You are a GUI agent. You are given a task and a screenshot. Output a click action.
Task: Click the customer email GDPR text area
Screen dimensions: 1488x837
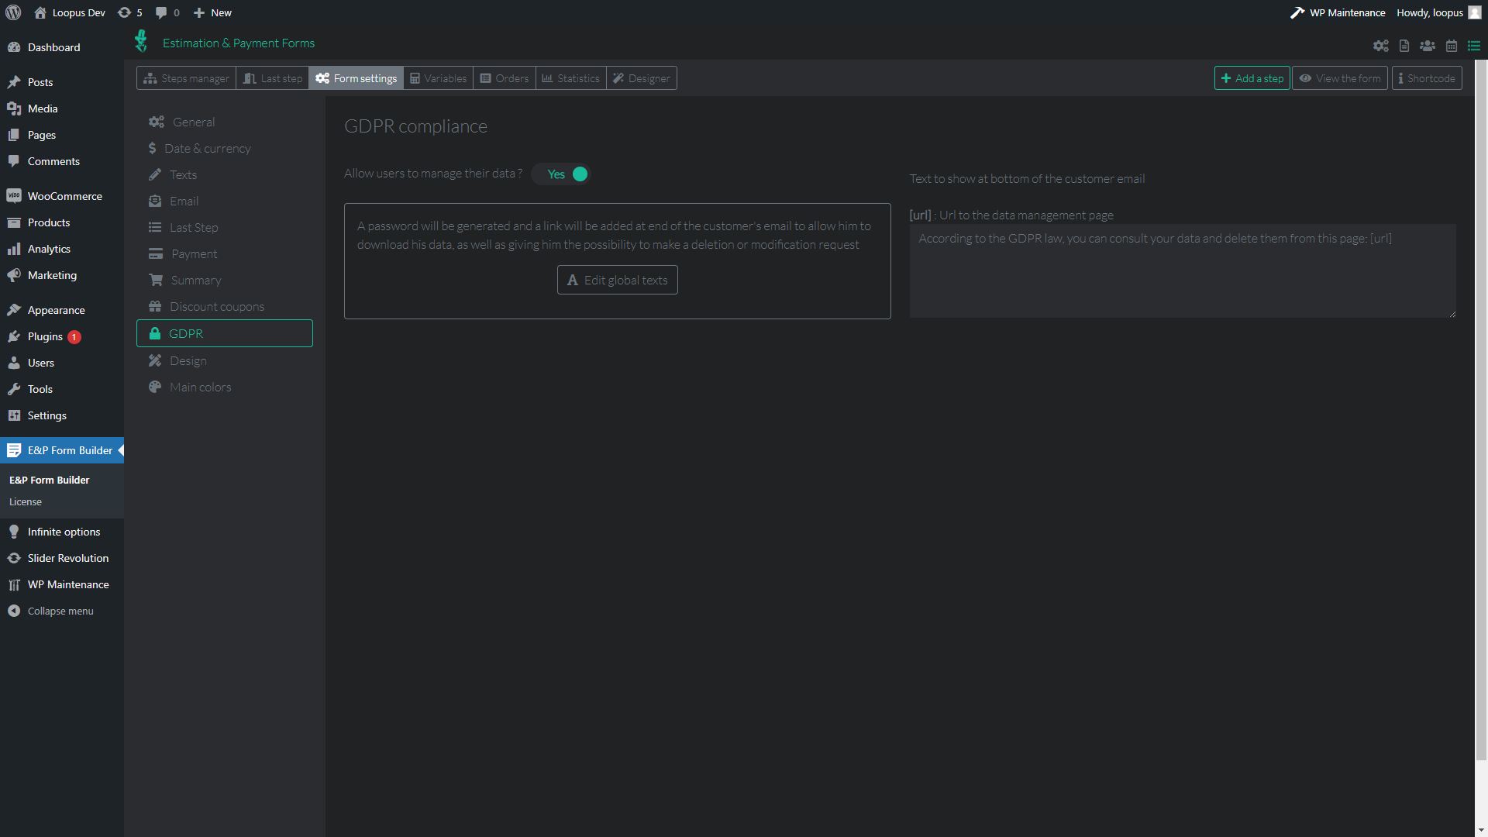(1182, 271)
